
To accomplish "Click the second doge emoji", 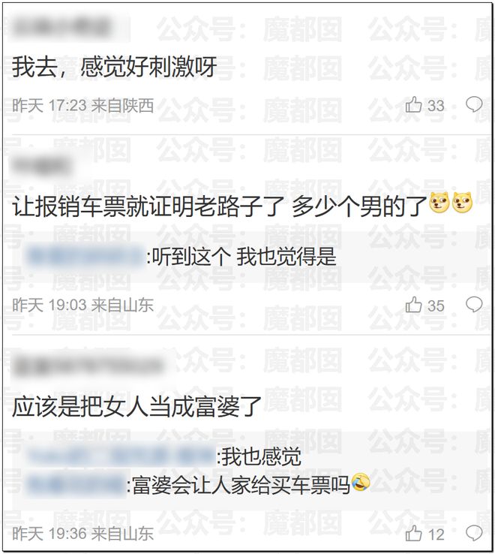I will coord(462,203).
